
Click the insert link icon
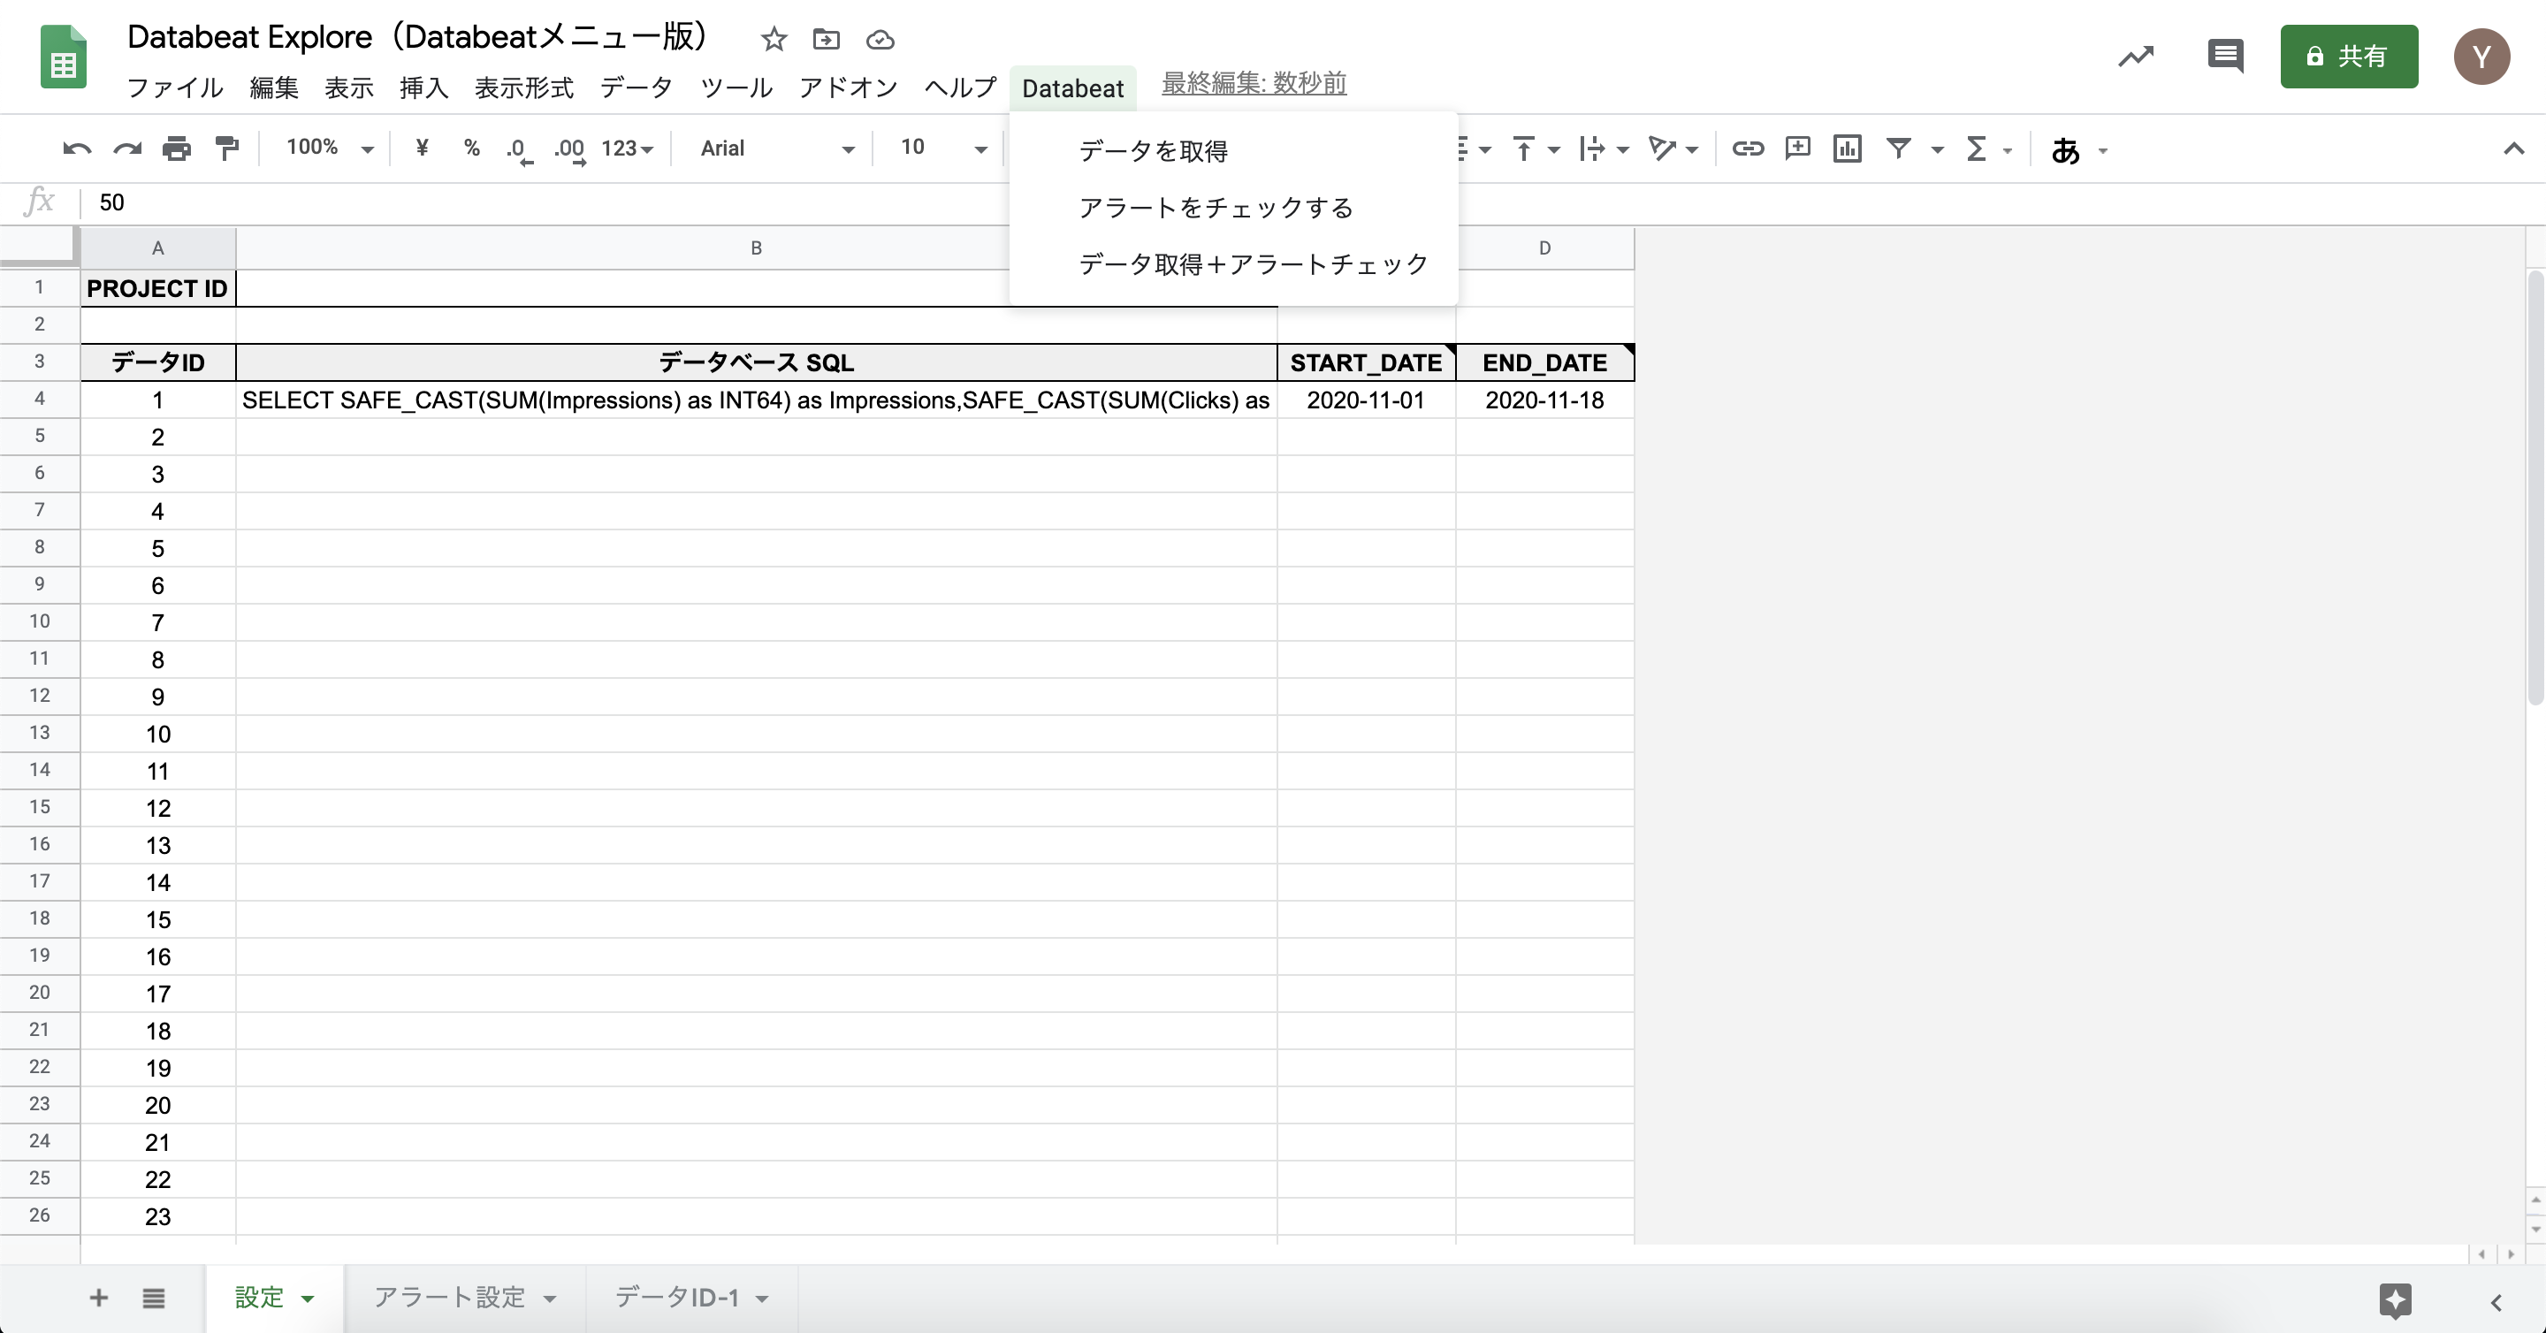pos(1748,149)
